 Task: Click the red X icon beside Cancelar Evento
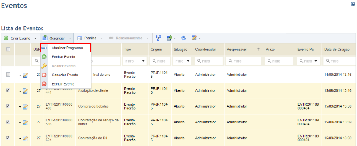44,75
